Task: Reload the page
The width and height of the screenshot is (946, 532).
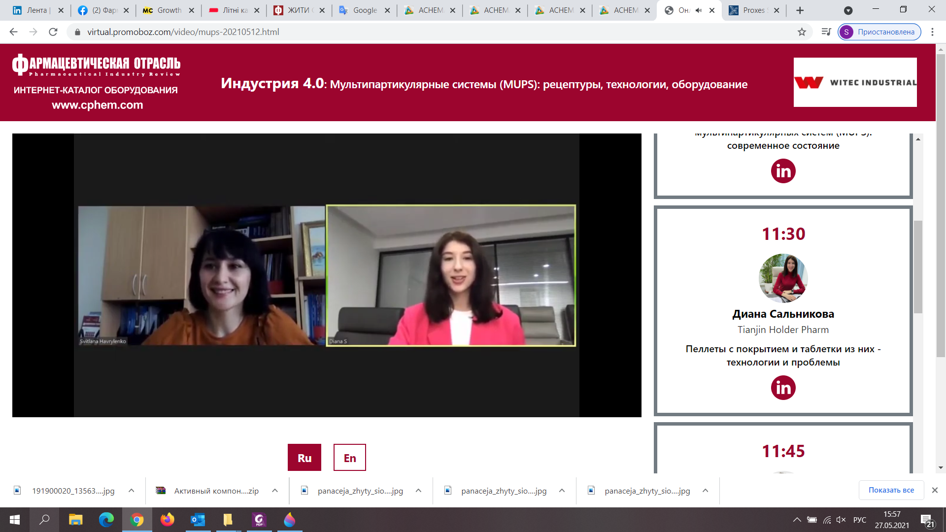Action: (53, 32)
